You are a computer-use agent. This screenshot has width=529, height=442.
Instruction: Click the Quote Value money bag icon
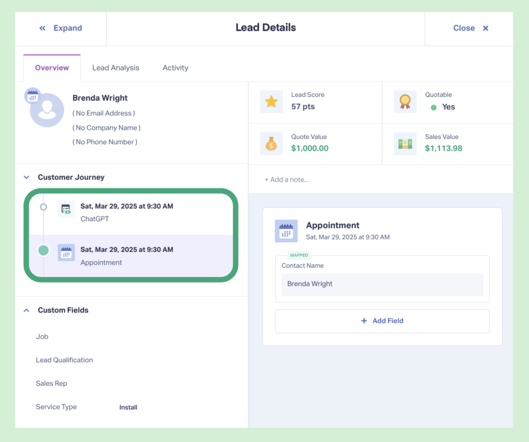pyautogui.click(x=271, y=144)
